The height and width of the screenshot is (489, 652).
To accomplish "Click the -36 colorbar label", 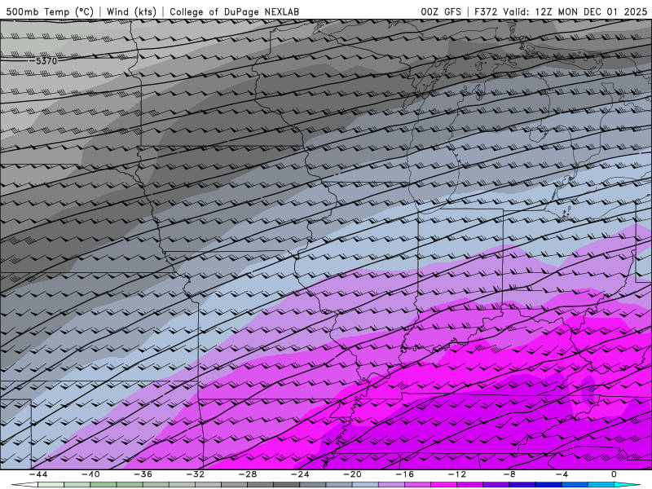I will coord(143,474).
